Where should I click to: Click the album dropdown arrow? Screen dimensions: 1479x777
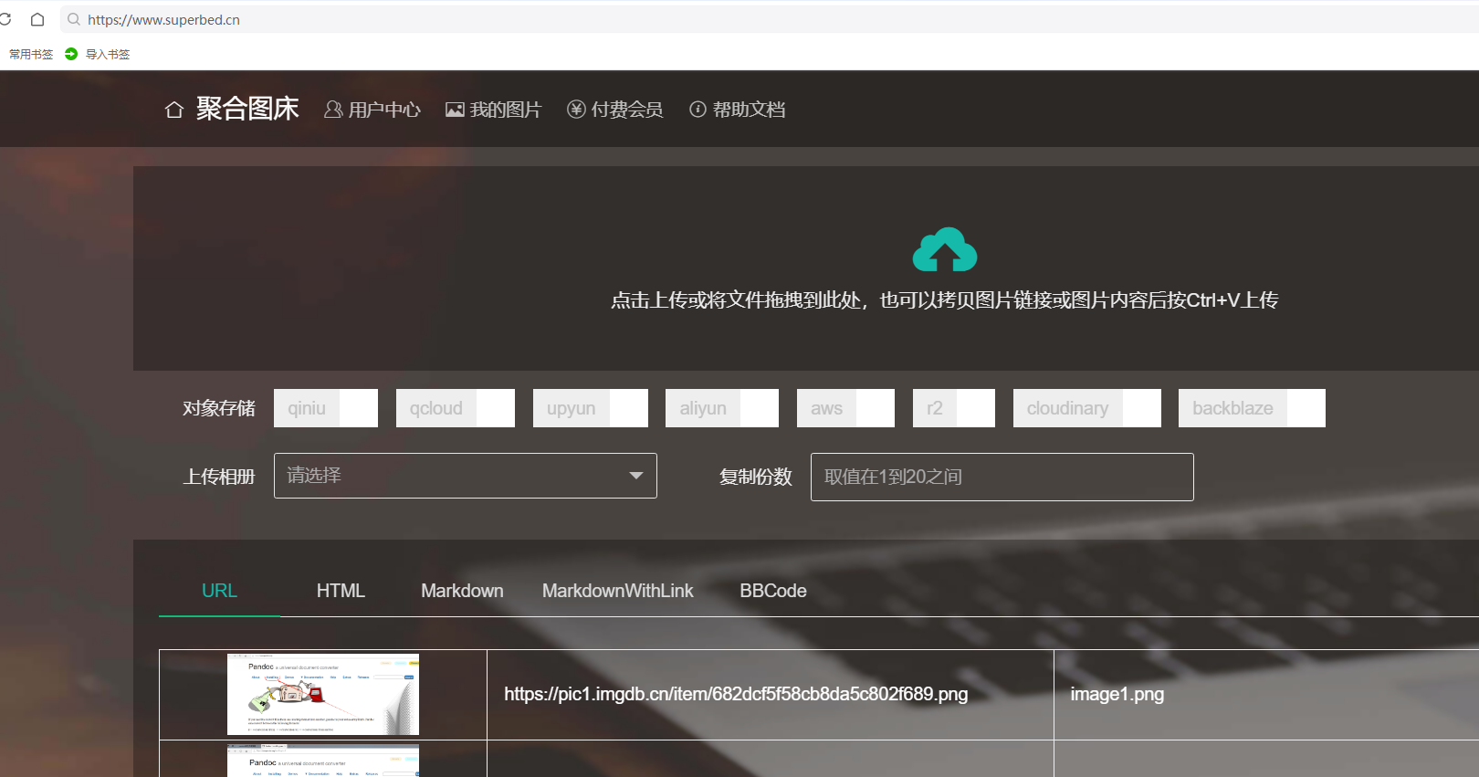636,476
